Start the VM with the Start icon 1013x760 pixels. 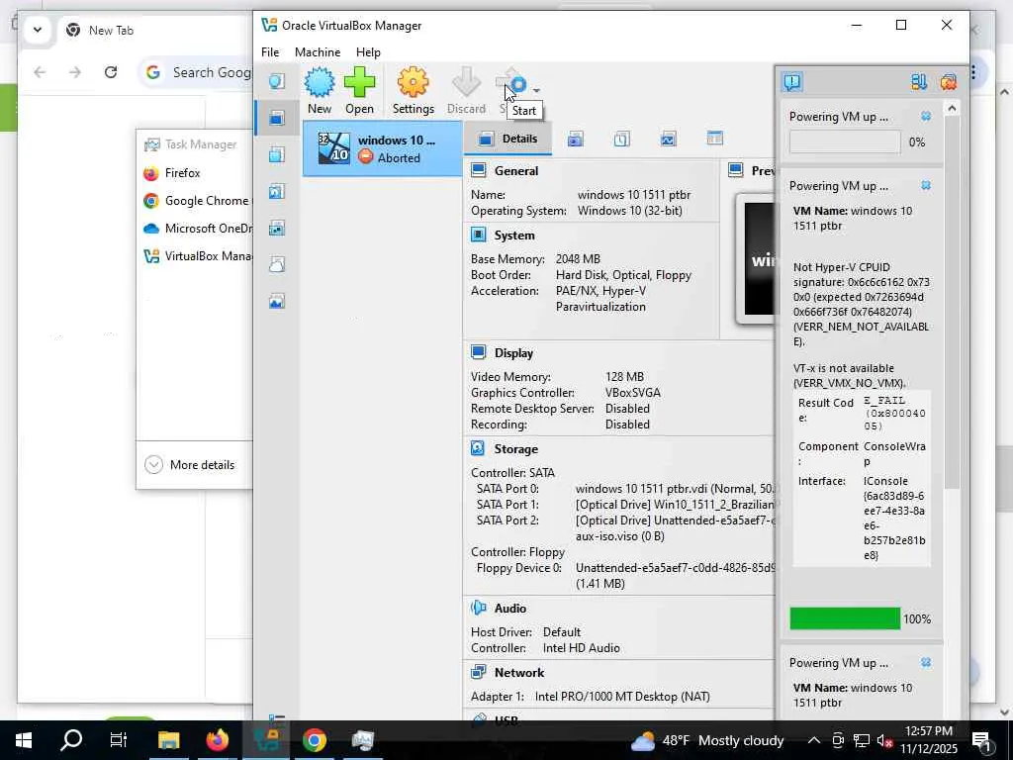[511, 84]
